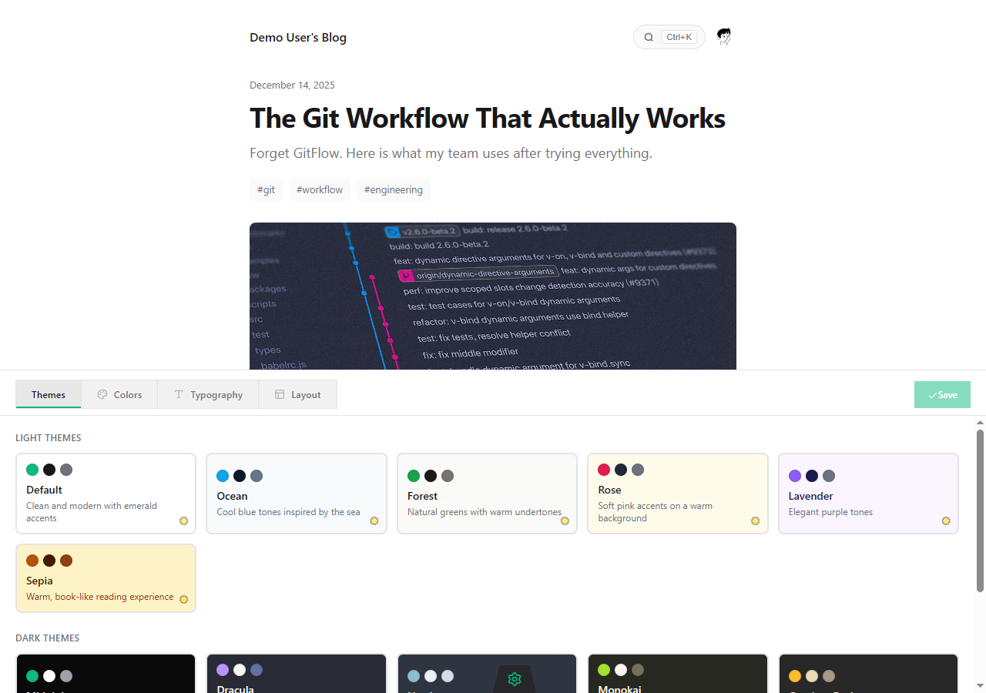Click the sun icon on Sepia card
This screenshot has width=986, height=693.
183,599
